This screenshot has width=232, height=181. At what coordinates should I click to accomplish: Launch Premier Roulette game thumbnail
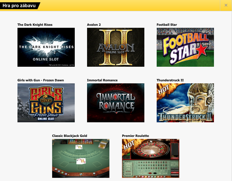pyautogui.click(x=150, y=158)
